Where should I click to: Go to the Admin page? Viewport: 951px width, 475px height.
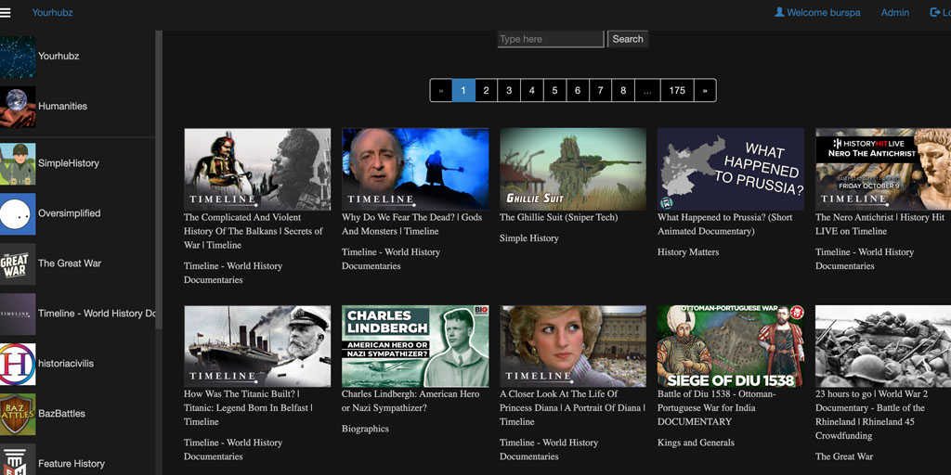click(894, 13)
